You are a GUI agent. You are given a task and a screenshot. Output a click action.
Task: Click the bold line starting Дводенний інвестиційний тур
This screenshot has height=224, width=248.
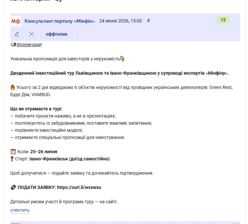[119, 73]
